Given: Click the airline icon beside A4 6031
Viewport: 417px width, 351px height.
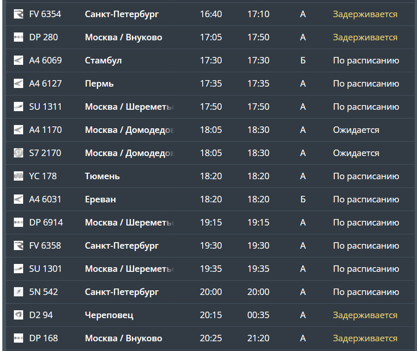Looking at the screenshot, I should click(x=19, y=200).
